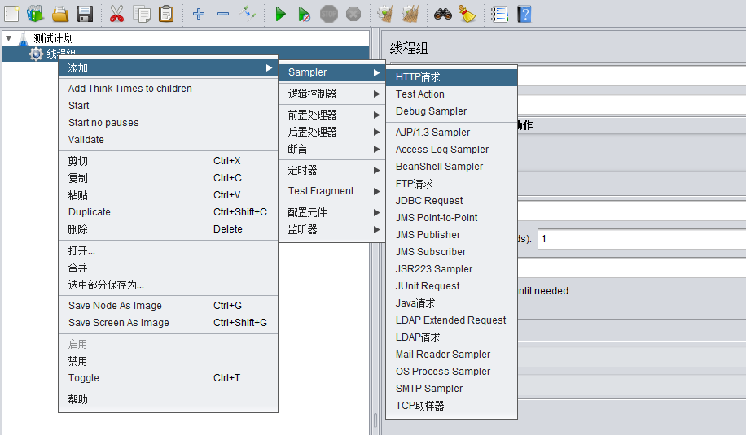
Task: Choose Test Action sampler
Action: click(451, 94)
